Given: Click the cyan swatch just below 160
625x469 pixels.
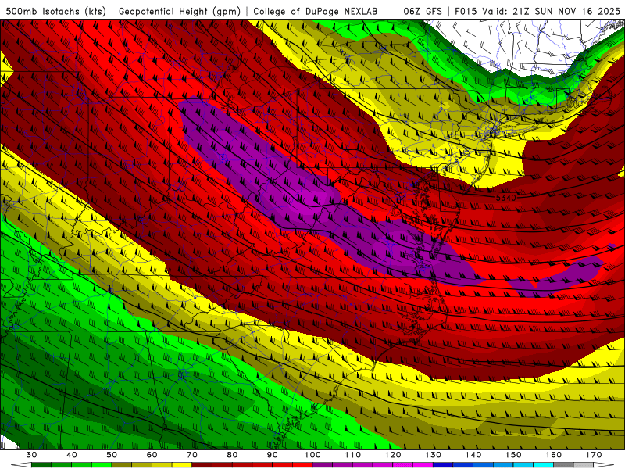Looking at the screenshot, I should tap(544, 465).
